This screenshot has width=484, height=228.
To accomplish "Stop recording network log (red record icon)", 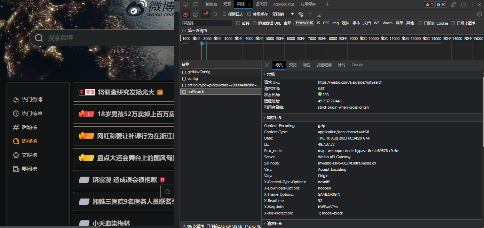I will [x=185, y=14].
